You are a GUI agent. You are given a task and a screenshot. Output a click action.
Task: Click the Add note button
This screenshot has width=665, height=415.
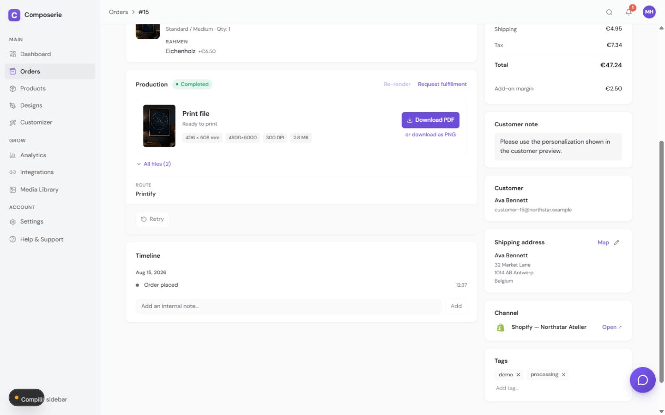click(456, 306)
